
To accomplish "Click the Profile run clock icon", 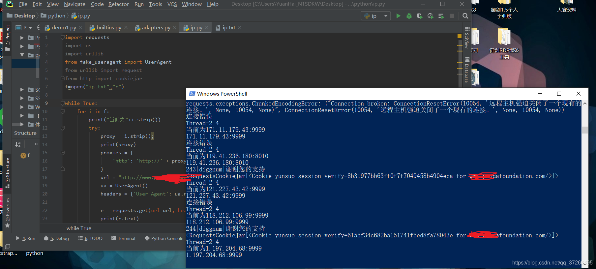I will point(430,16).
